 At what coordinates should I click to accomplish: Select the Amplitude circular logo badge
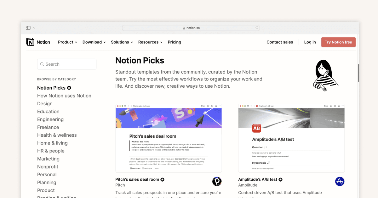click(x=340, y=181)
